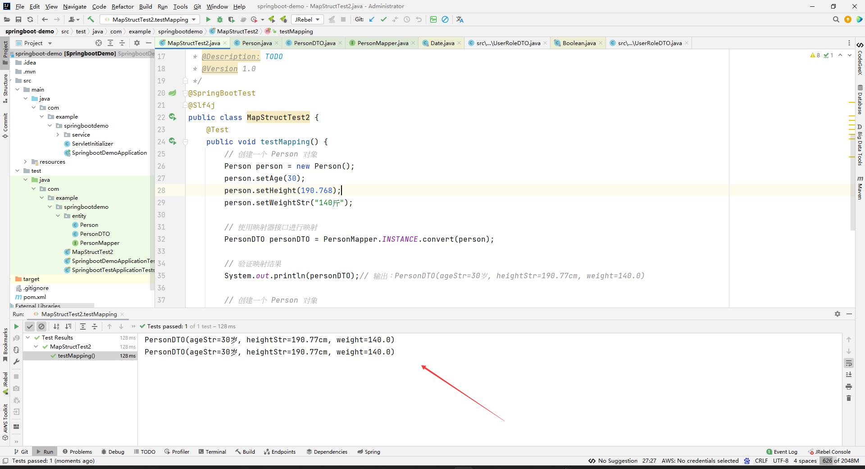
Task: Close the PersonDTO.java tab
Action: [340, 43]
